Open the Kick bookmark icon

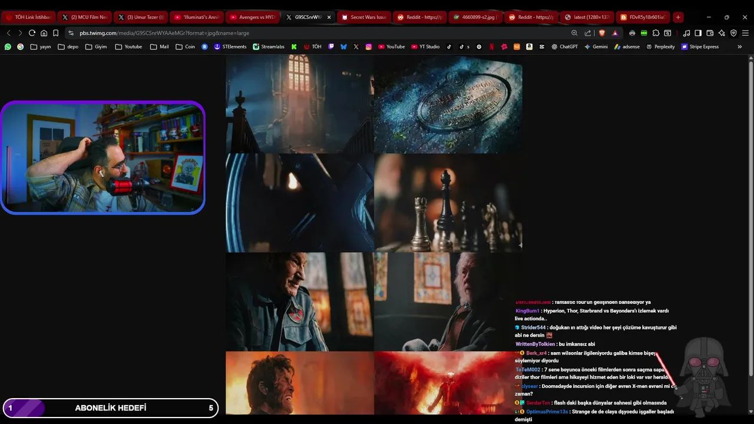(294, 47)
